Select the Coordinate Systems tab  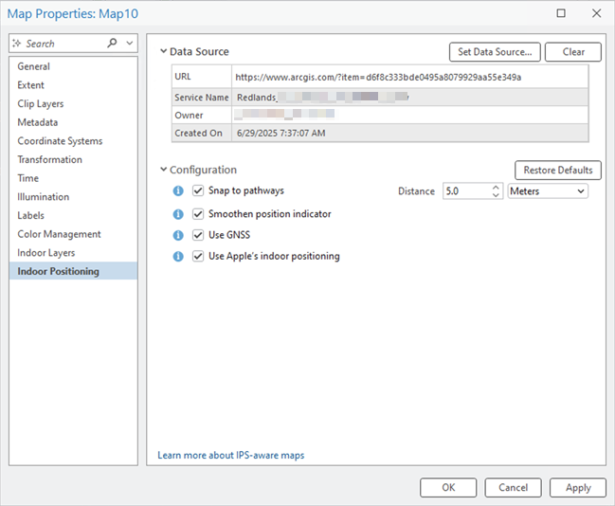60,141
